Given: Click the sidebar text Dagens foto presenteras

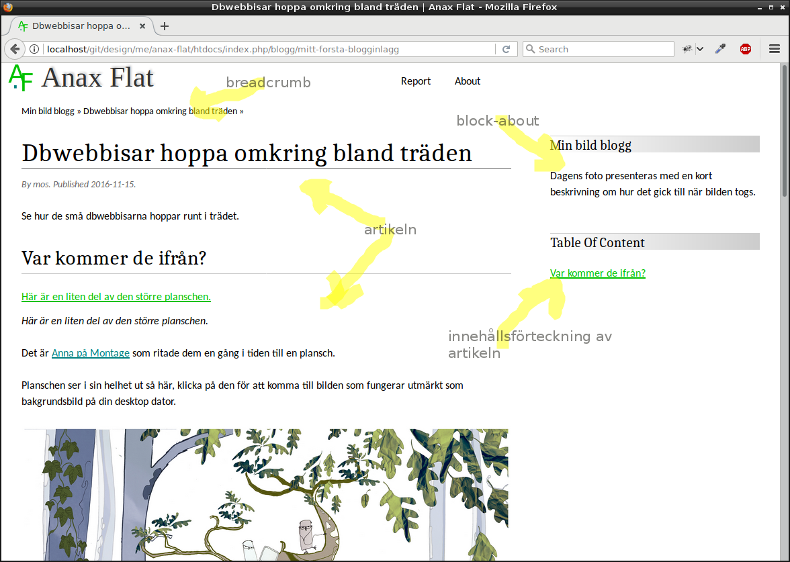Looking at the screenshot, I should click(653, 184).
